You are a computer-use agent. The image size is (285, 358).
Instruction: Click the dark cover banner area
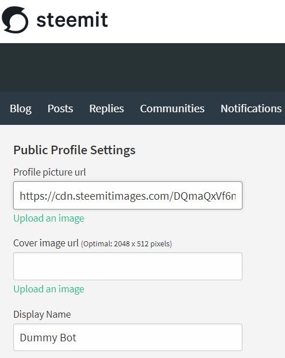pos(142,67)
